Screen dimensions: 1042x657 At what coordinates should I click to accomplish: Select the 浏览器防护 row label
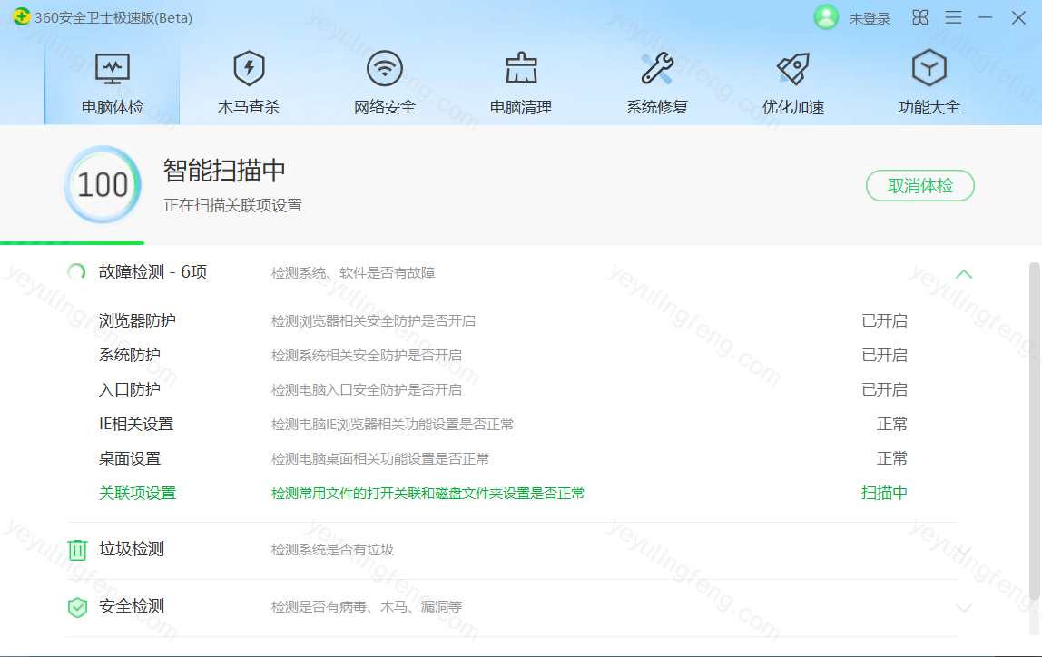point(137,321)
